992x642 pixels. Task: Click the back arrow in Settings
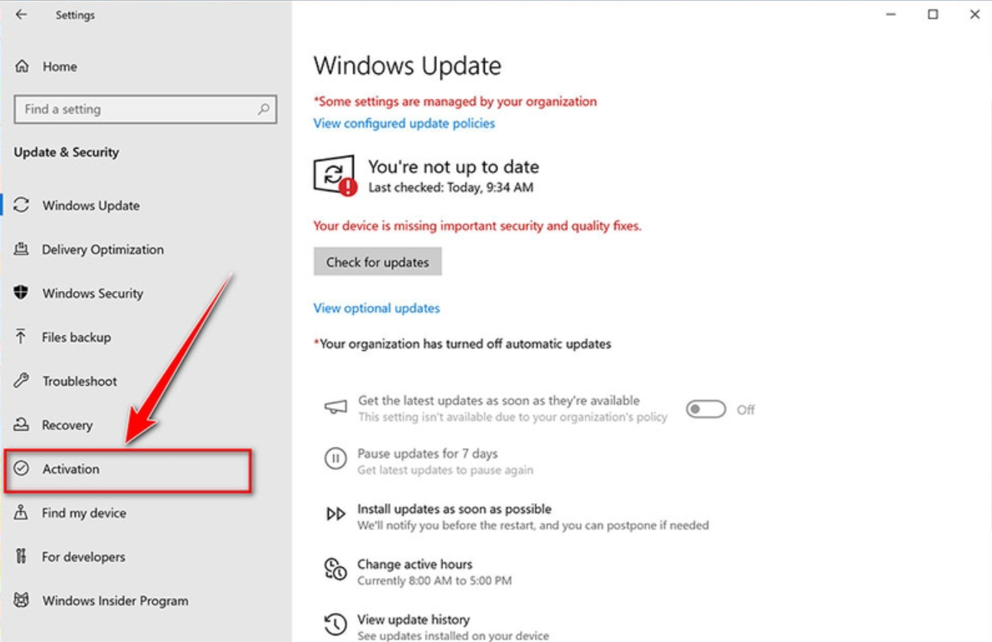tap(22, 14)
